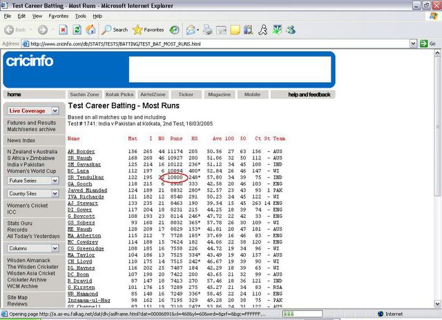The height and width of the screenshot is (320, 442).
Task: Click the Internet Explorer title bar icon
Action: (x=4, y=6)
